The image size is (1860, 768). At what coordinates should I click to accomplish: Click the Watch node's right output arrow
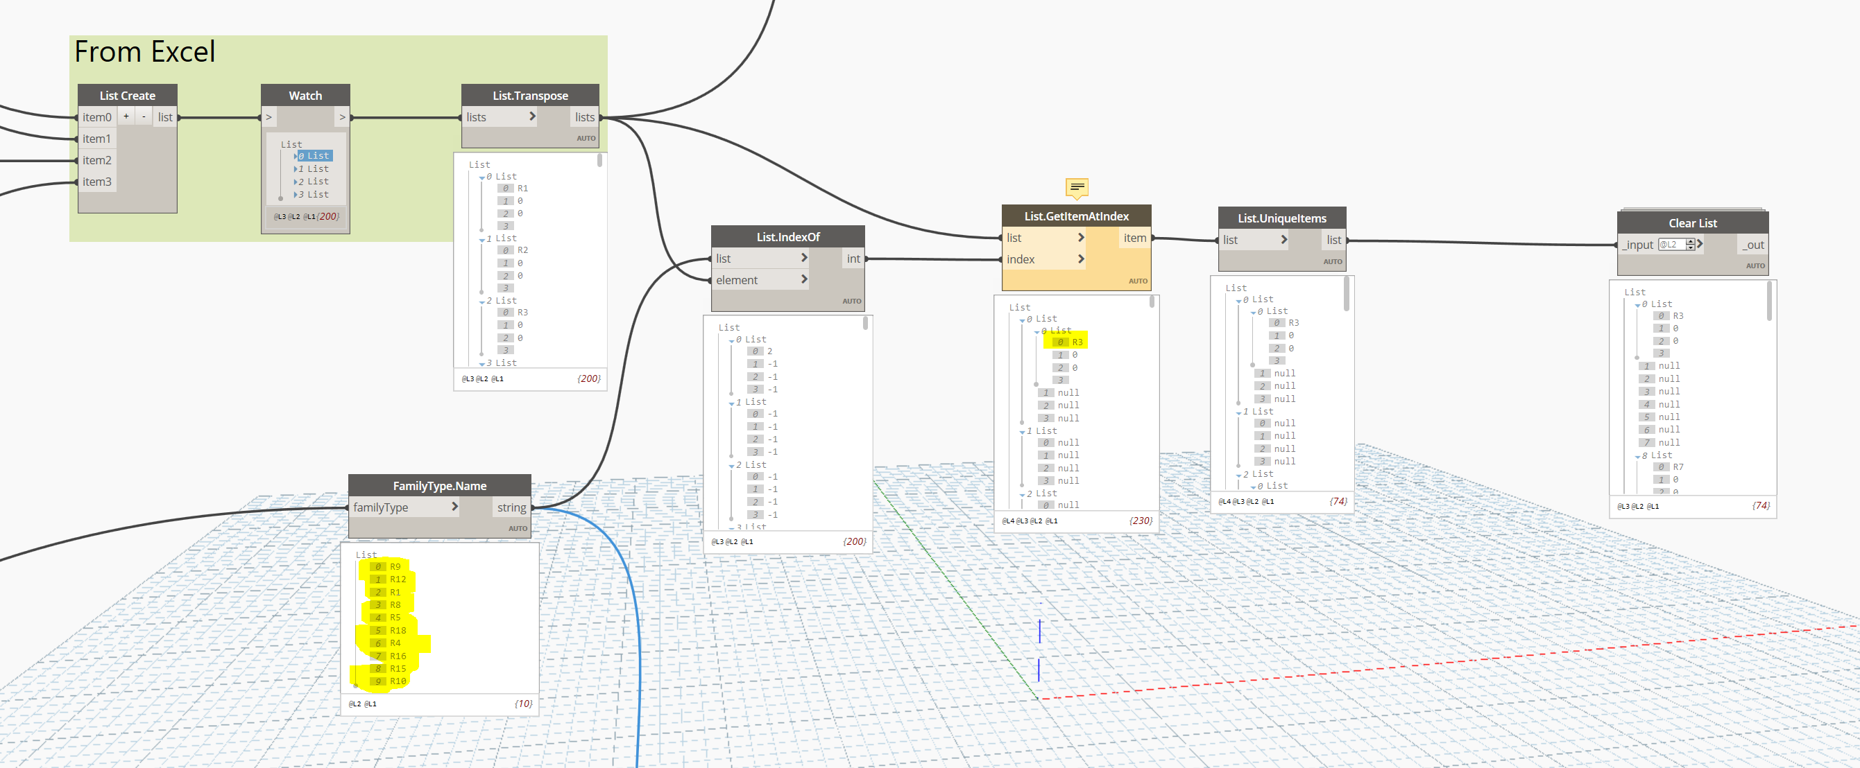[342, 117]
